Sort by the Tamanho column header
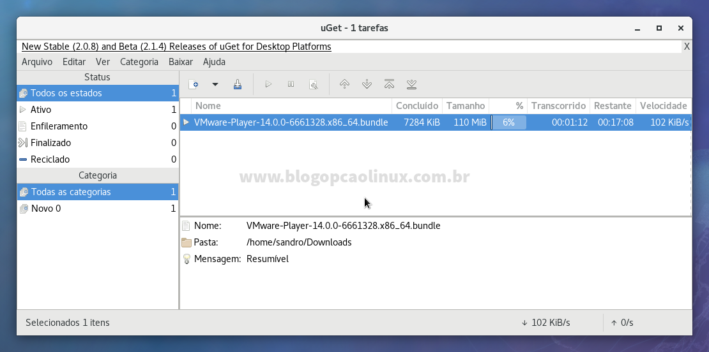Image resolution: width=709 pixels, height=352 pixels. tap(466, 106)
